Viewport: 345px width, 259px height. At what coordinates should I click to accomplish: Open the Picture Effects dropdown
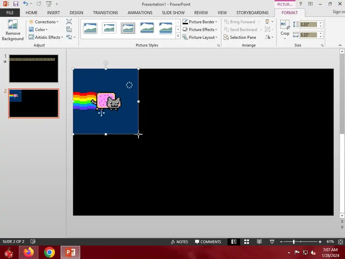point(200,30)
